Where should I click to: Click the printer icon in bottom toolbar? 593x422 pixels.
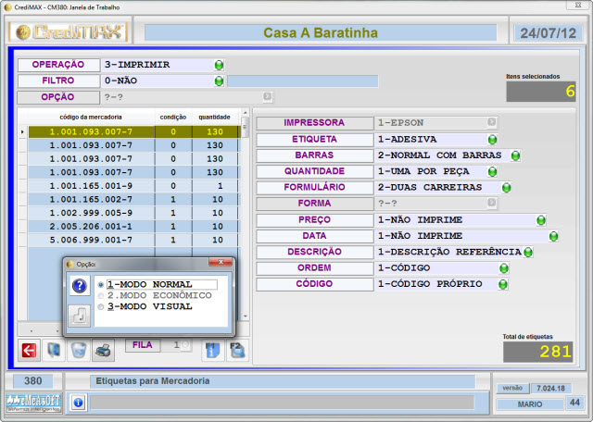tap(103, 350)
